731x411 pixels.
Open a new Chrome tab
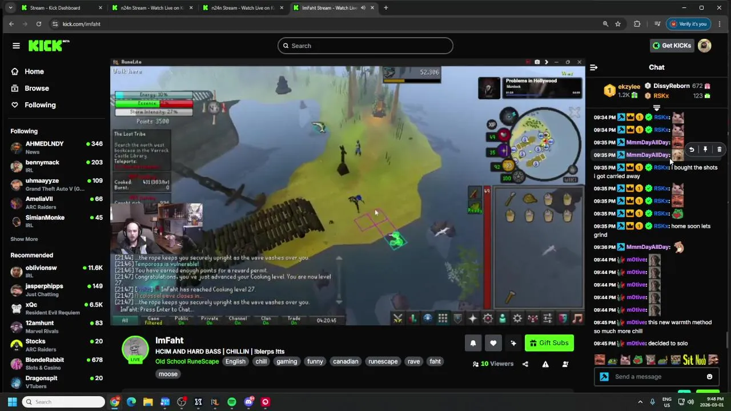click(x=386, y=8)
